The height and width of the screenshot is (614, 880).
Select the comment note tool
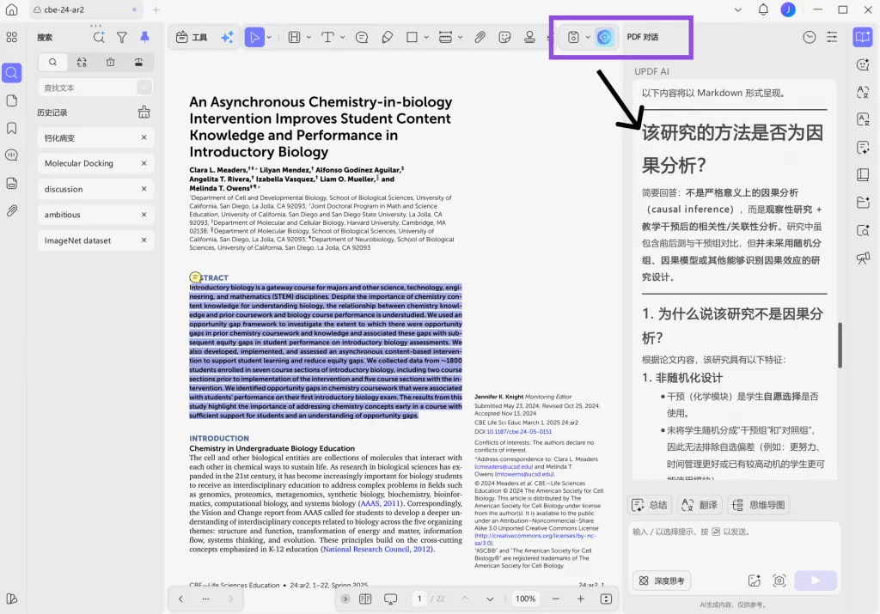coord(362,38)
